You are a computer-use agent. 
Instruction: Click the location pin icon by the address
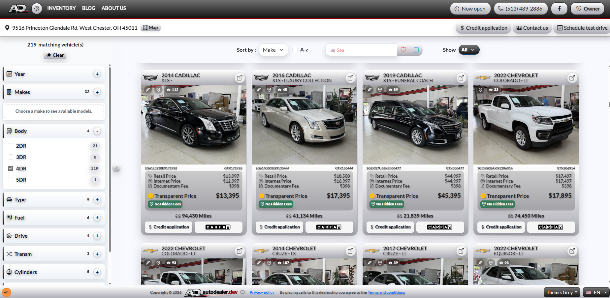point(7,28)
